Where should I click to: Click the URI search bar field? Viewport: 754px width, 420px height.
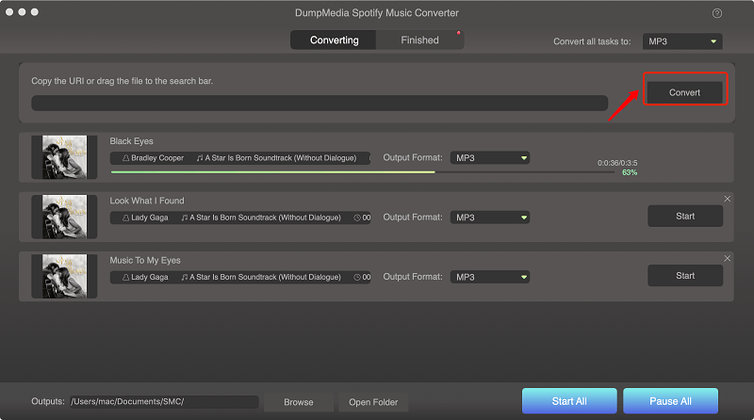[320, 103]
